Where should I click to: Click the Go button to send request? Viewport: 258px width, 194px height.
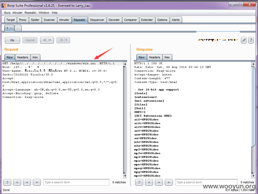pyautogui.click(x=12, y=40)
